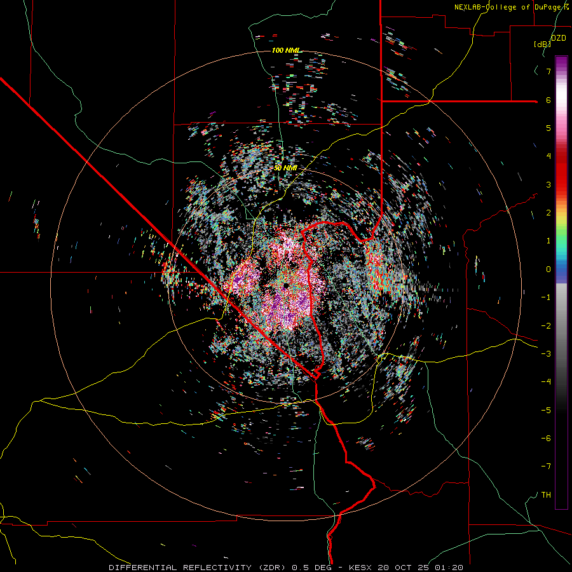Click the TH label on the color scale
Viewport: 572px width, 572px height.
(x=546, y=495)
